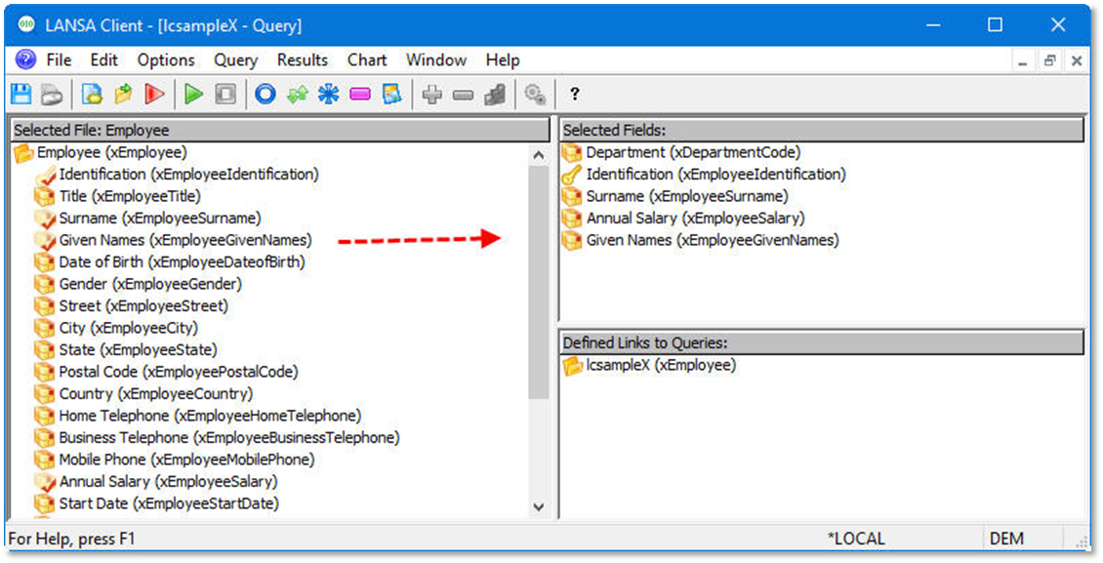This screenshot has height=563, width=1103.
Task: Open the Results menu
Action: click(x=303, y=60)
